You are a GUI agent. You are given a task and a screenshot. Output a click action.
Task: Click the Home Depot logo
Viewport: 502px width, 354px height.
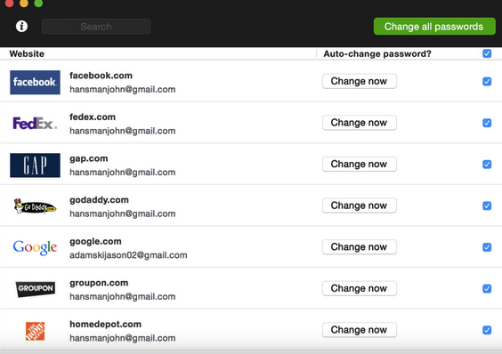[36, 331]
